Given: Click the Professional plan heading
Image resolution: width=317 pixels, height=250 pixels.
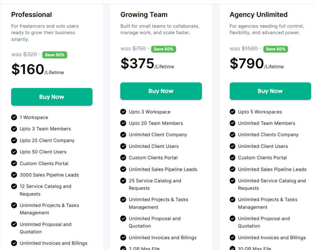Looking at the screenshot, I should (x=32, y=15).
